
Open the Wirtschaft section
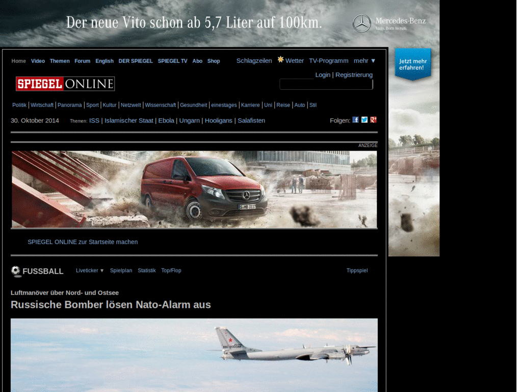[42, 105]
